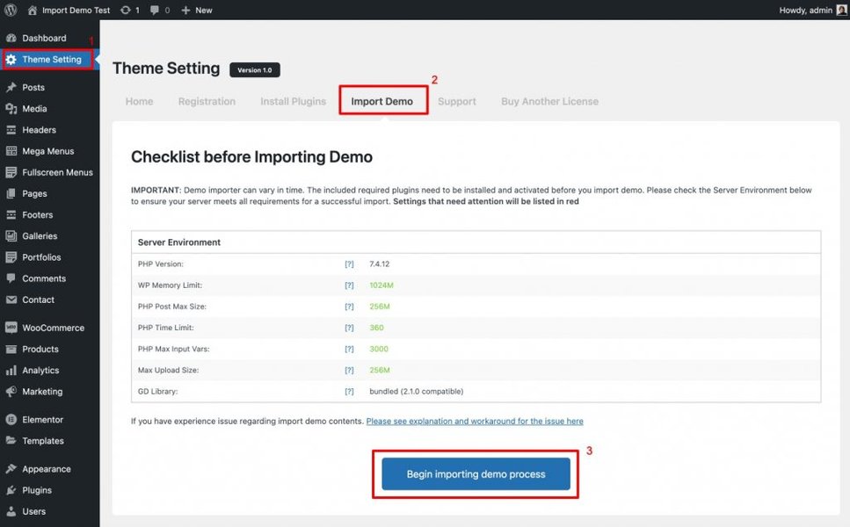Click the Analytics bar chart icon

coord(11,371)
